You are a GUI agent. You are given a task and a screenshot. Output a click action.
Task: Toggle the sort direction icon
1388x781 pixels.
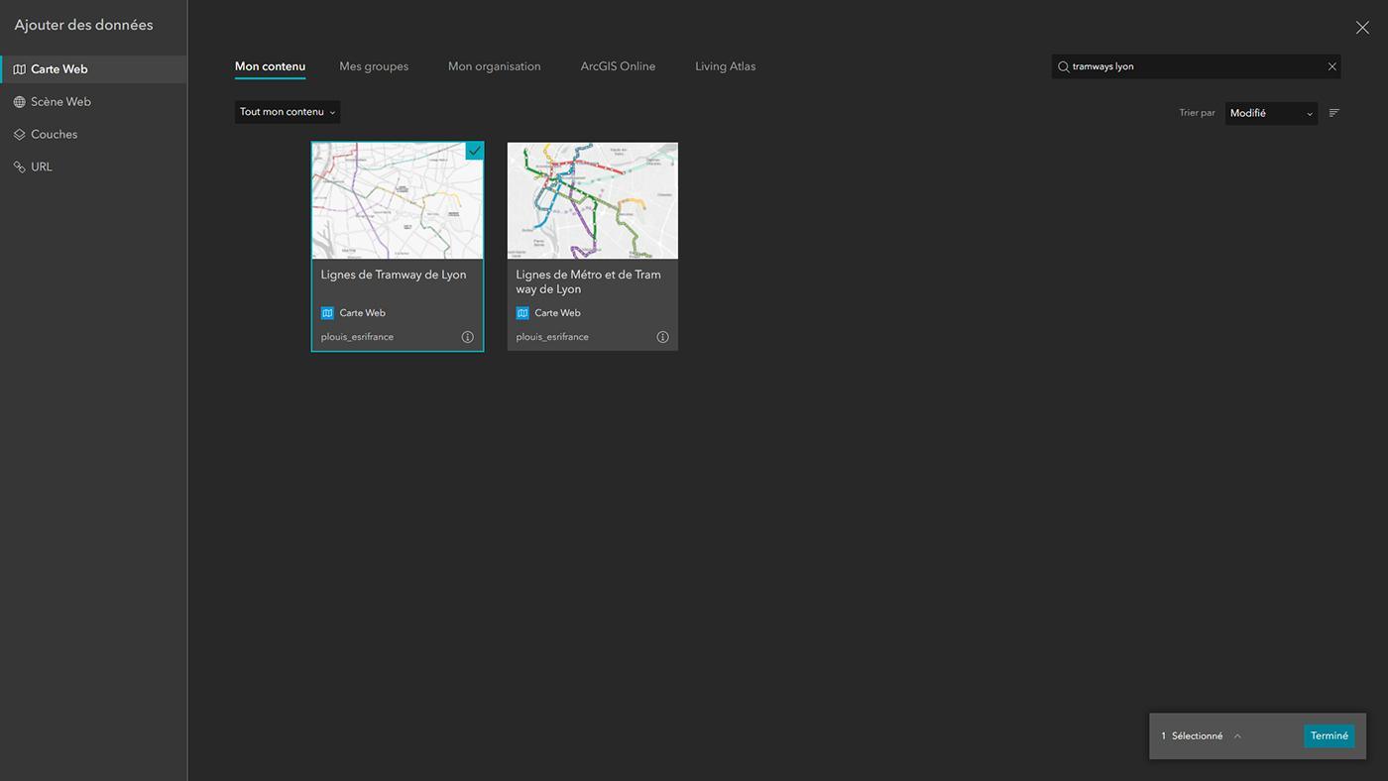1333,113
